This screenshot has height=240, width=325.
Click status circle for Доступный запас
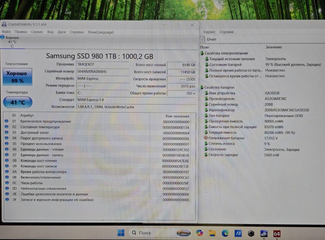point(7,132)
